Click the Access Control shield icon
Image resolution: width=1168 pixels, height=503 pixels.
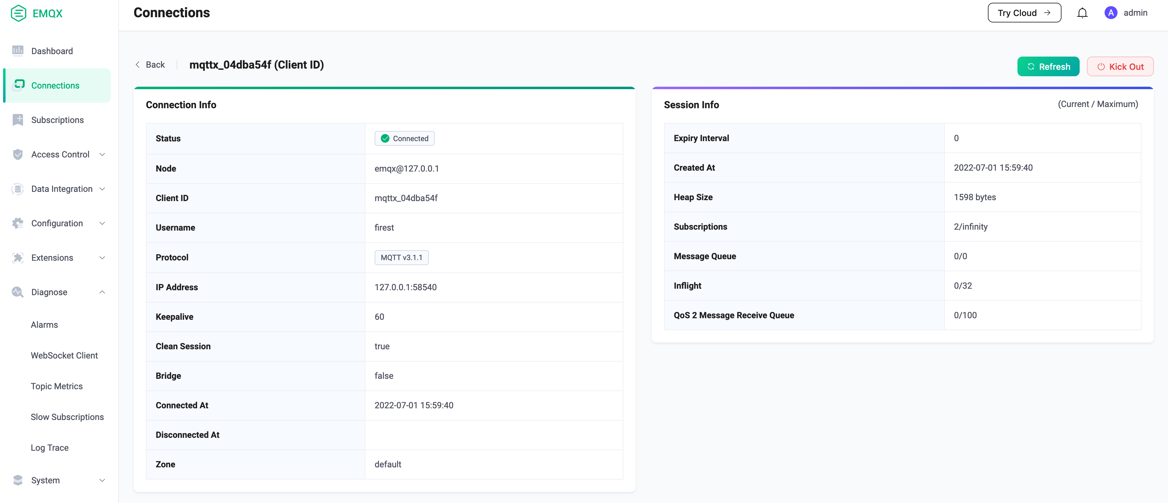[18, 154]
